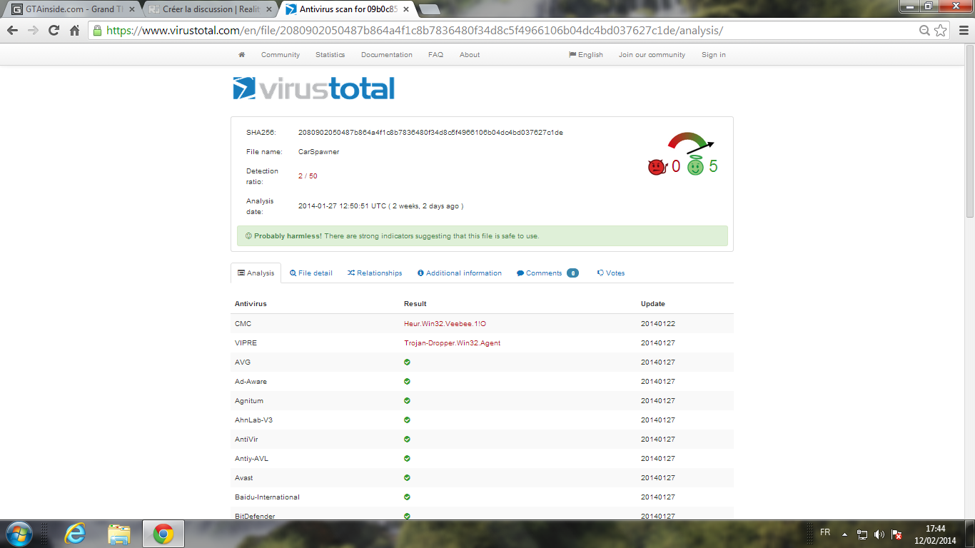Open the Community navigation link

pyautogui.click(x=281, y=55)
